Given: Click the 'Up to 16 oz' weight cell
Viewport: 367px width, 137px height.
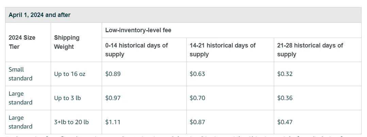Looking at the screenshot, I should (69, 74).
